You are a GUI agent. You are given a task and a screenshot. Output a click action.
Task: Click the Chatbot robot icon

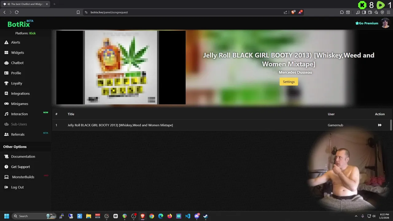click(6, 63)
